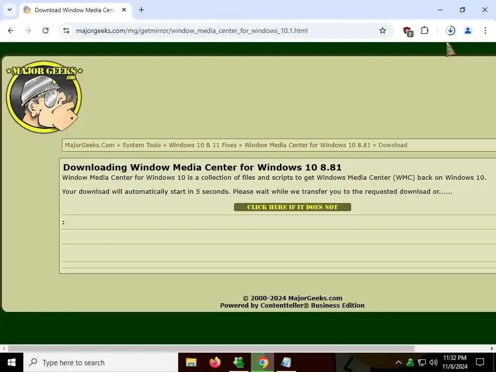This screenshot has height=372, width=496.
Task: Open System Tools breadcrumb link
Action: click(142, 145)
